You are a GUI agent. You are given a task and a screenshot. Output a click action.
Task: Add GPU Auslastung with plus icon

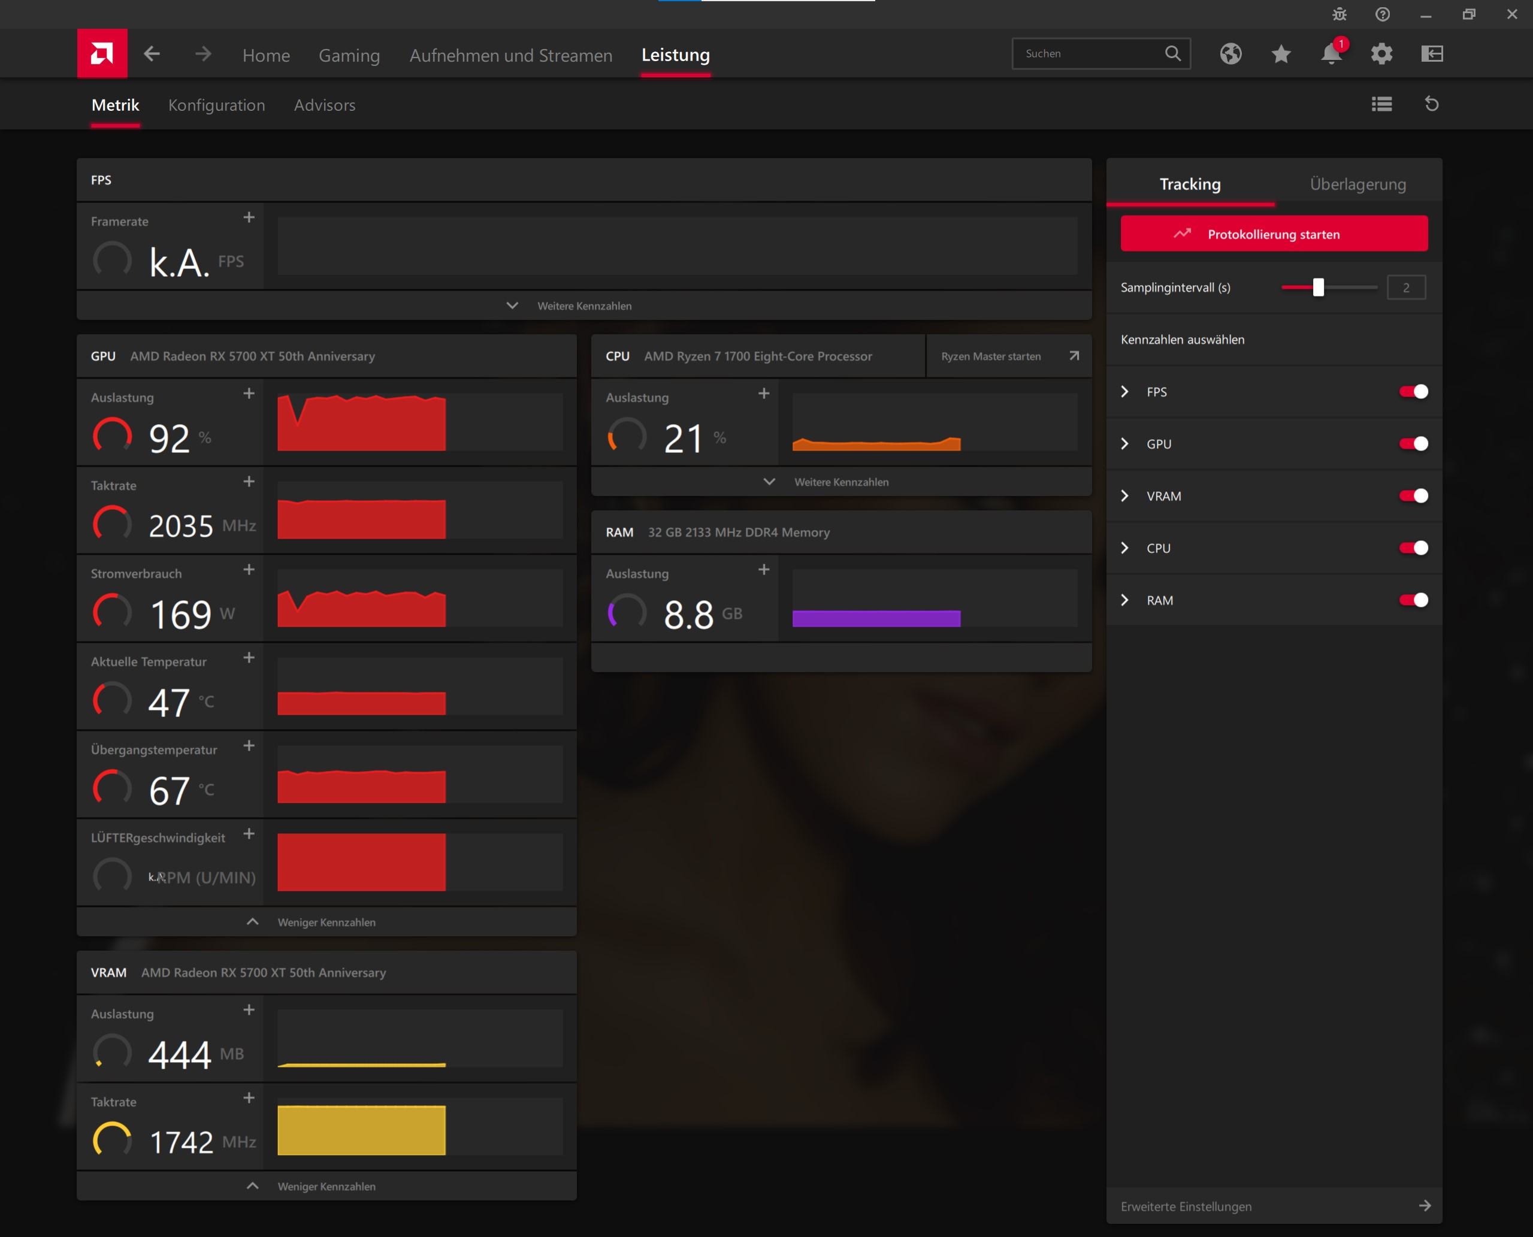click(249, 394)
